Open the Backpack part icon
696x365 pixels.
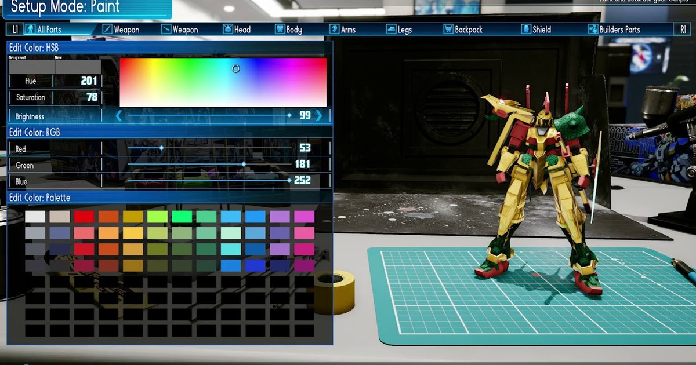[448, 30]
